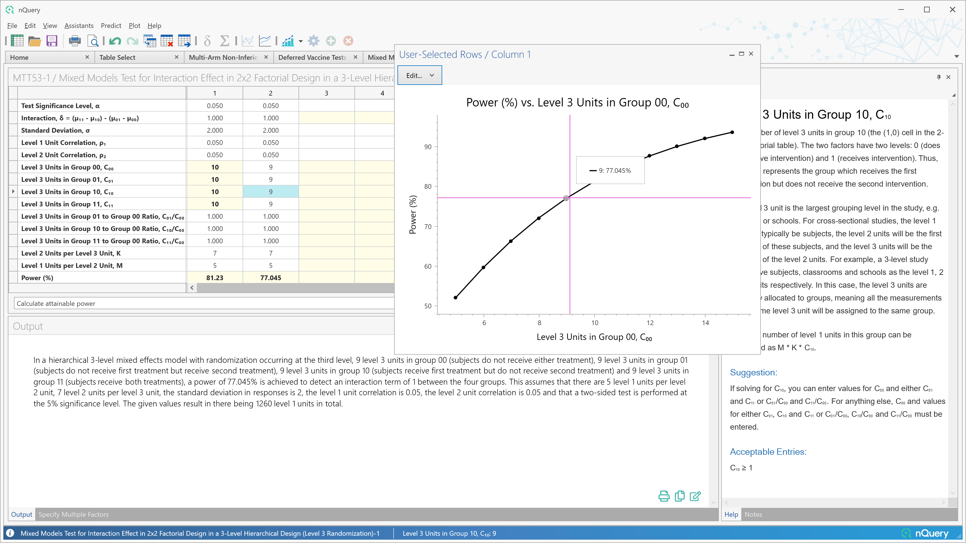The height and width of the screenshot is (543, 966).
Task: Click the purple save disk icon
Action: tap(52, 41)
